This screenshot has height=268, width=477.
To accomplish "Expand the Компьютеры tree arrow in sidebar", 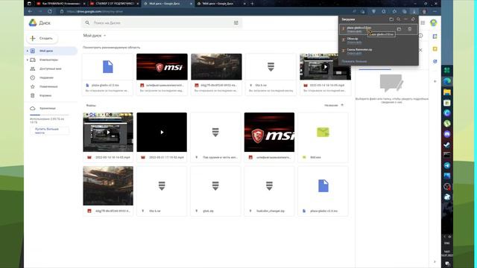I will 28,60.
